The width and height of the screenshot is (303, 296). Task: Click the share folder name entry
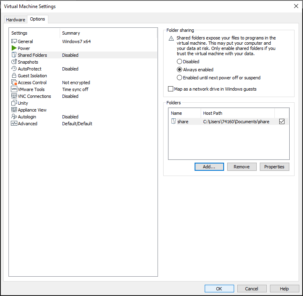click(x=183, y=122)
